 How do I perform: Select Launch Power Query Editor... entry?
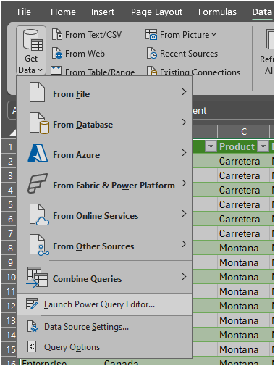pos(105,304)
